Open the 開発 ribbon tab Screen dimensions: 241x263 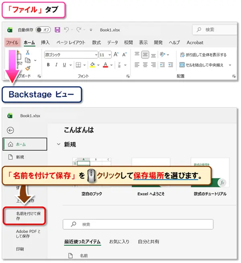point(158,43)
